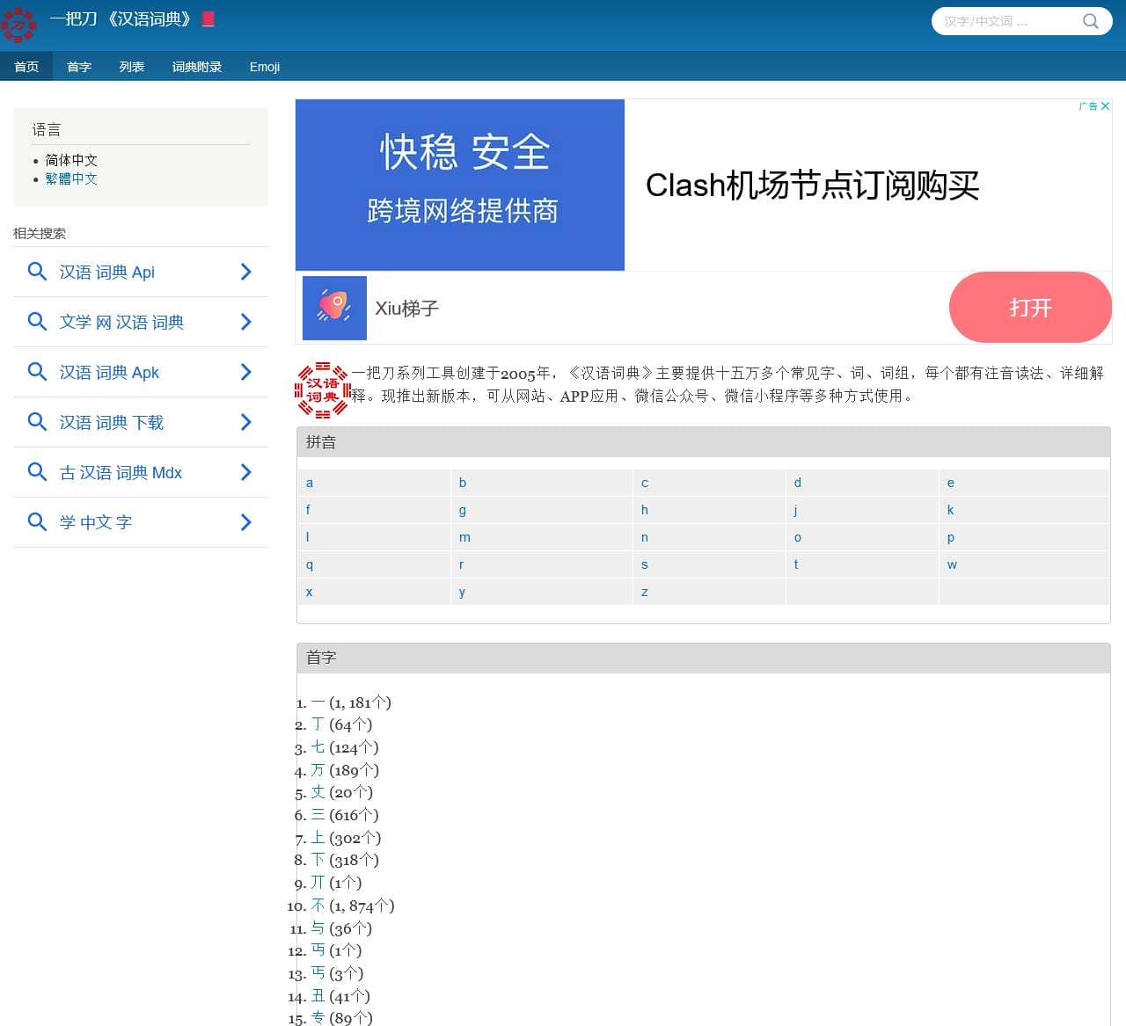
Task: Expand the 汉语 词典 下载 chevron arrow
Action: click(x=246, y=422)
